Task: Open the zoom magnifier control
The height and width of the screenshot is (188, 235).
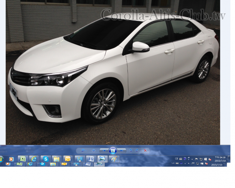Action: 84,150
